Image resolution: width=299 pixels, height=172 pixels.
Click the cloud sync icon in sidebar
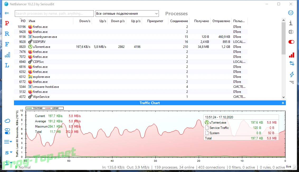[x=7, y=121]
